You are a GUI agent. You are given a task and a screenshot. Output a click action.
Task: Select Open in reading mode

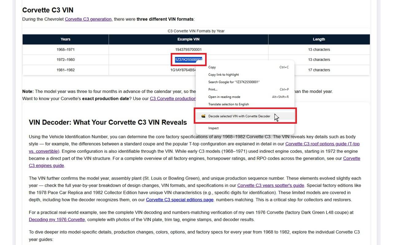tap(245, 97)
